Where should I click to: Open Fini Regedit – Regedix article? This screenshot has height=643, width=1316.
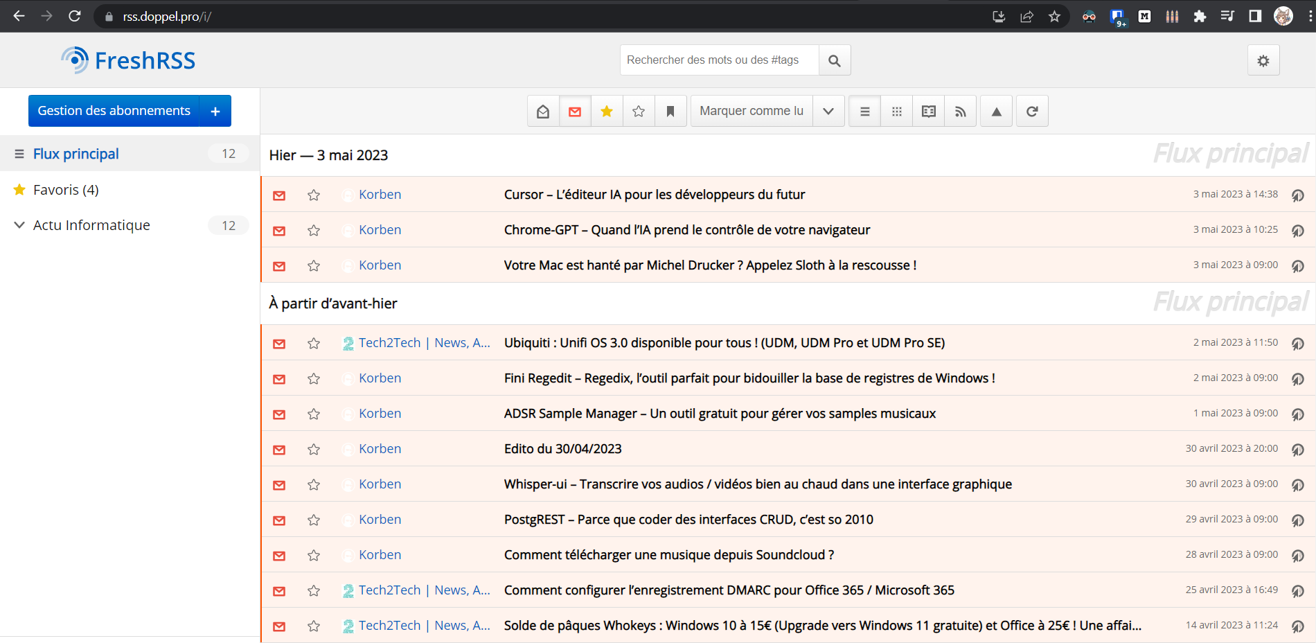(x=749, y=378)
